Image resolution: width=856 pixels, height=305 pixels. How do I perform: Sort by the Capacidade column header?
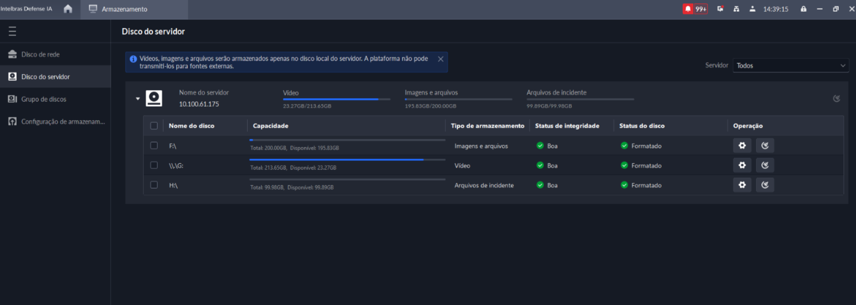(x=270, y=126)
